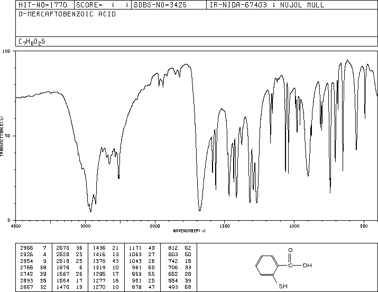Select the SCORE= field in header
Viewport: 378px width, 292px height.
coord(102,5)
